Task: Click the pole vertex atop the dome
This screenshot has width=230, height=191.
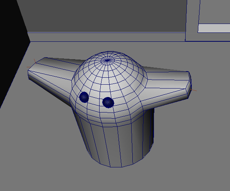Action: [107, 60]
